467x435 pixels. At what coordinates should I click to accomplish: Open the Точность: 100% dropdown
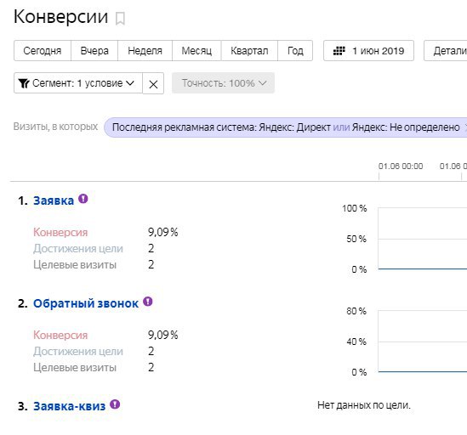coord(223,83)
